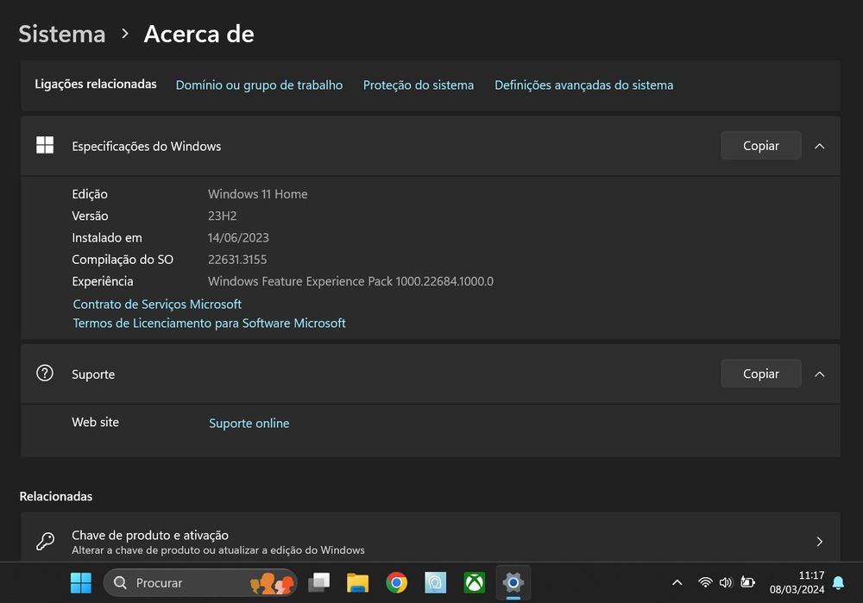Go back to Sistema breadcrumb

point(62,35)
